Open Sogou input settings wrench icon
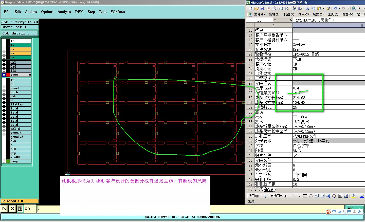This screenshot has height=222, width=365. 359,212
